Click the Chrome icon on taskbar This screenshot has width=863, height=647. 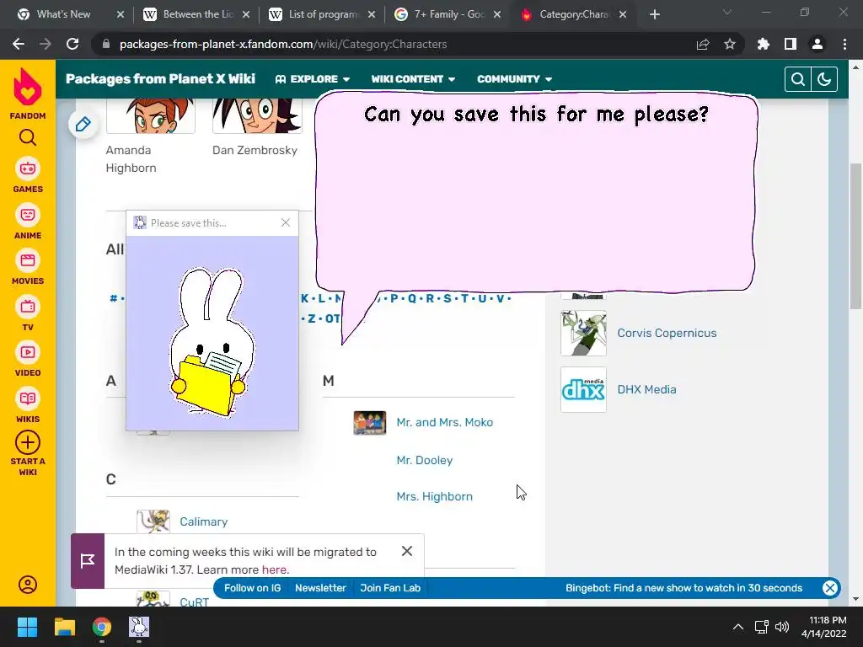tap(102, 627)
